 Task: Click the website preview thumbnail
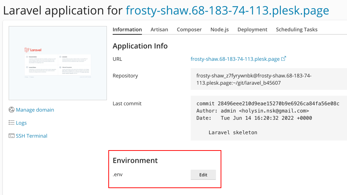58,63
